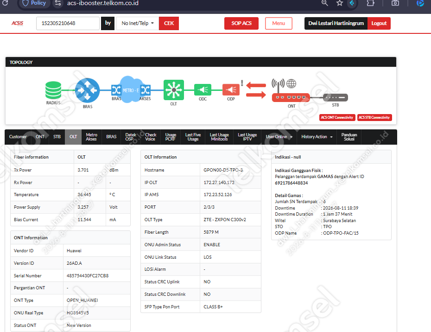Click the Alert ID 6921786448834

292,183
